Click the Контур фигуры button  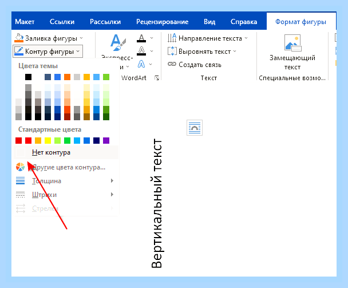48,52
